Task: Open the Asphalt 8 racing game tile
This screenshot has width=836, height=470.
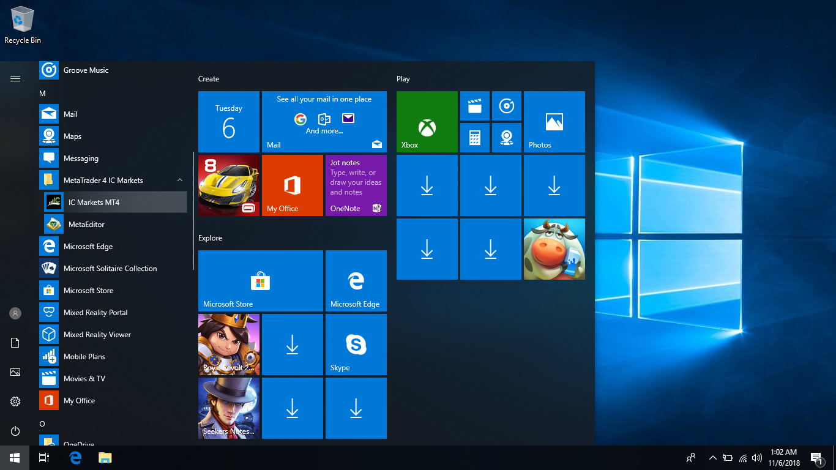Action: [x=229, y=185]
